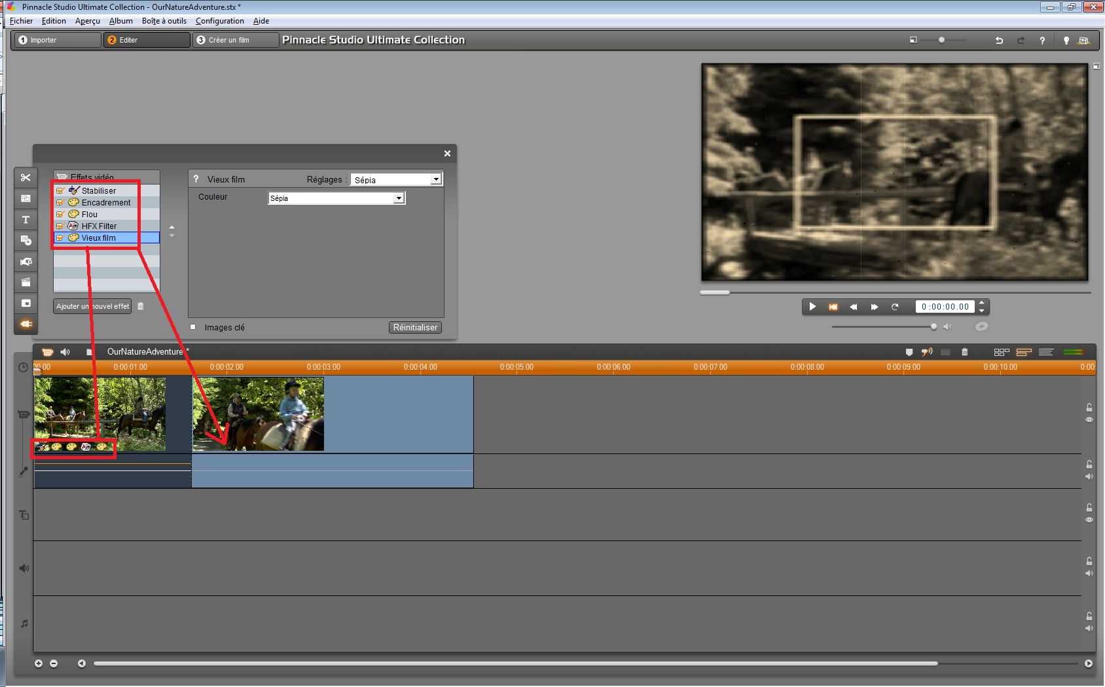Go to beginning of the movie
Viewport: 1105px width, 687px height.
pos(833,307)
